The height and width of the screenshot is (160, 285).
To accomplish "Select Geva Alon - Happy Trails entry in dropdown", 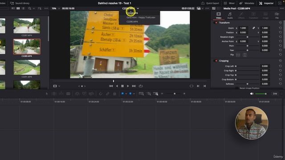I will click(141, 17).
